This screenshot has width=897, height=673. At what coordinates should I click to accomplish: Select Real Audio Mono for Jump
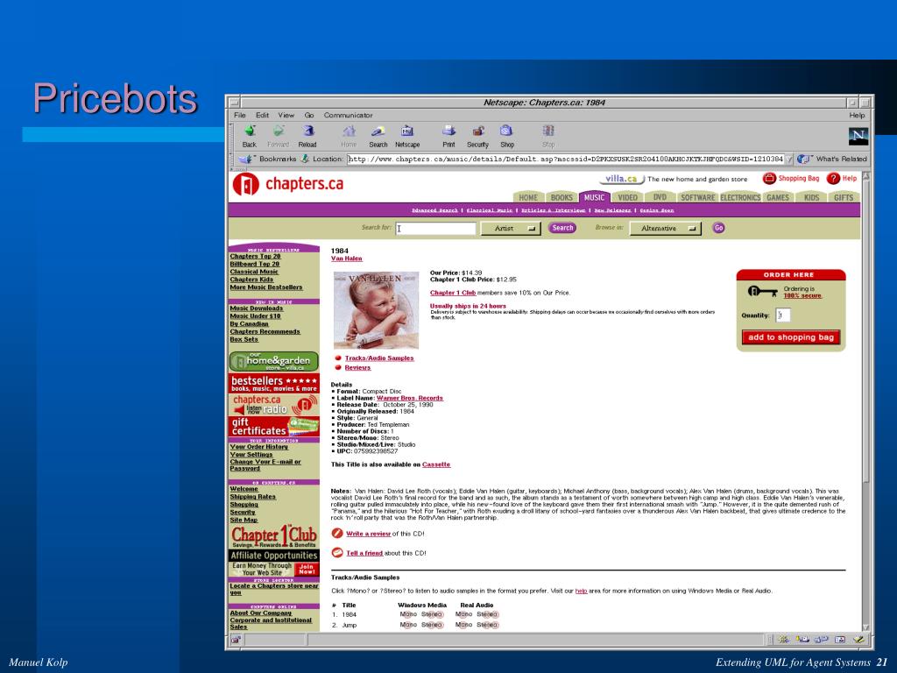[x=464, y=625]
